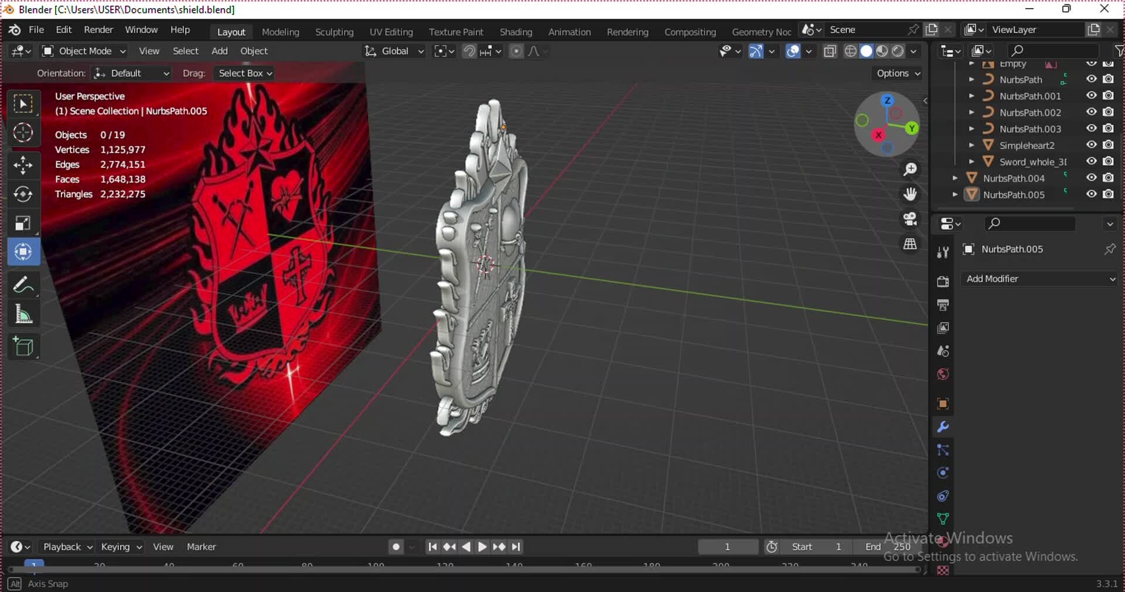Image resolution: width=1125 pixels, height=592 pixels.
Task: Select the Render properties tab
Action: point(942,281)
